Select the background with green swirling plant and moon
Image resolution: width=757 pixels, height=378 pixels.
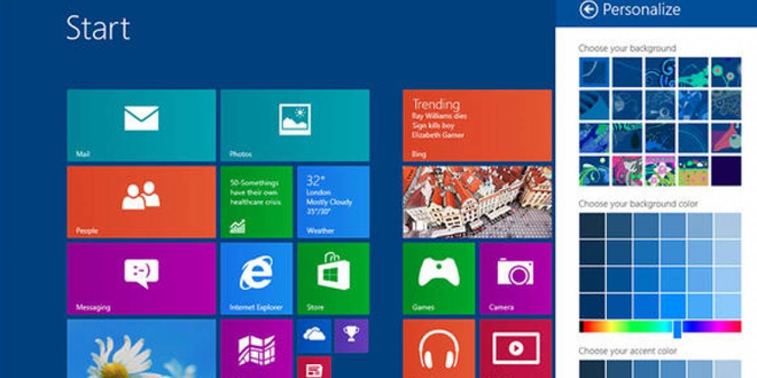point(594,171)
